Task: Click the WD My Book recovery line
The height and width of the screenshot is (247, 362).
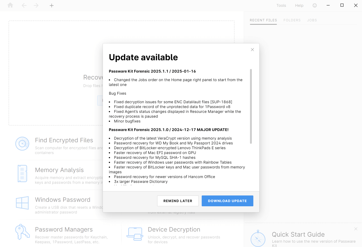Action: [x=173, y=143]
